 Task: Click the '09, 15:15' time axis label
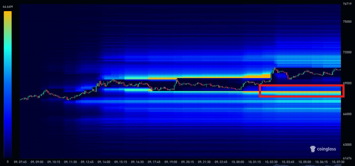coord(121,162)
